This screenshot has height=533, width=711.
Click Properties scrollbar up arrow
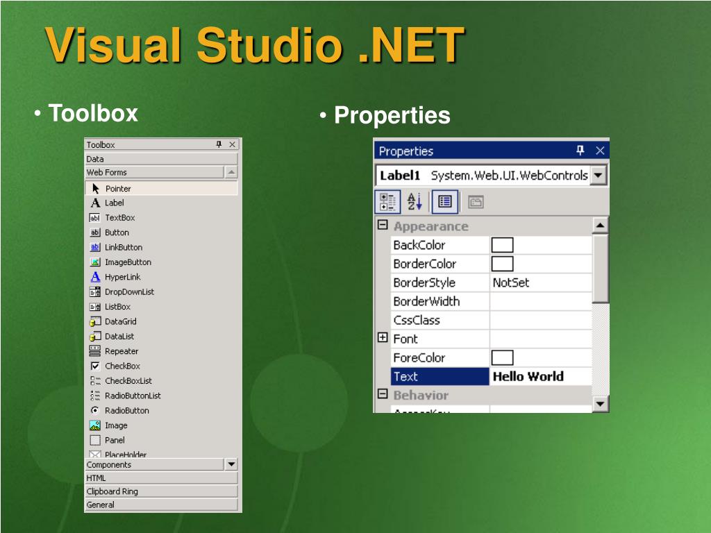click(x=600, y=225)
